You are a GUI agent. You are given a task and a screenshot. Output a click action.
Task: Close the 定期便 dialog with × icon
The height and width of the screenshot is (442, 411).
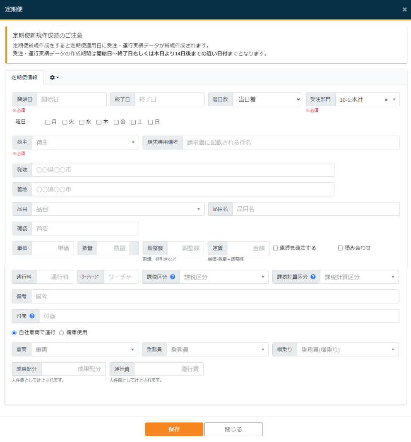(x=404, y=10)
